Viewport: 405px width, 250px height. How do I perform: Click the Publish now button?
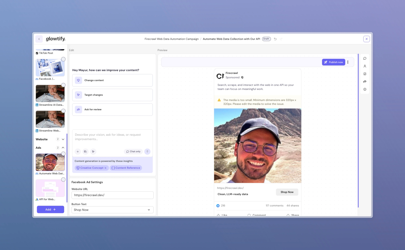pyautogui.click(x=334, y=62)
